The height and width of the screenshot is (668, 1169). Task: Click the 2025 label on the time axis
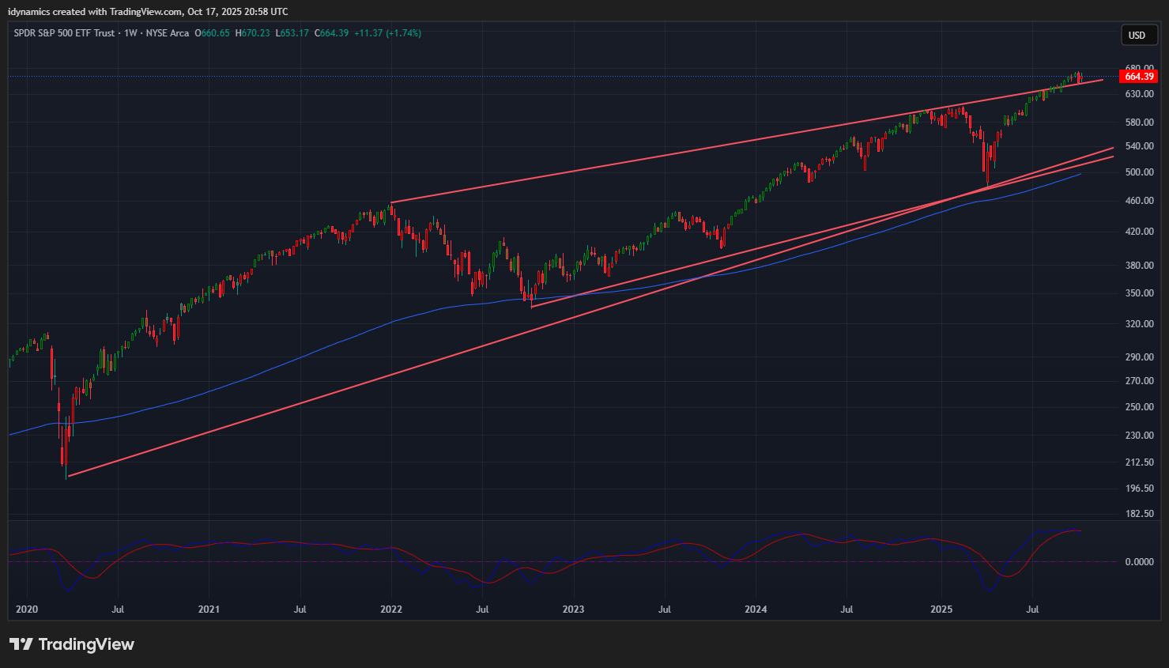point(941,610)
